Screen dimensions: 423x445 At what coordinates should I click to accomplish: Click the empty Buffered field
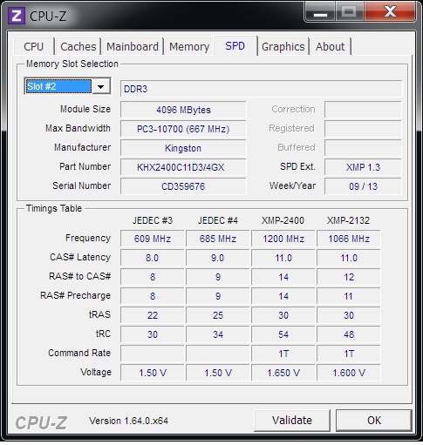point(363,148)
